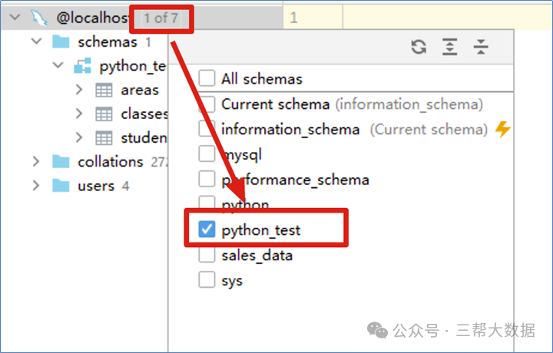This screenshot has height=353, width=553.
Task: Click the classes table icon
Action: tap(104, 114)
